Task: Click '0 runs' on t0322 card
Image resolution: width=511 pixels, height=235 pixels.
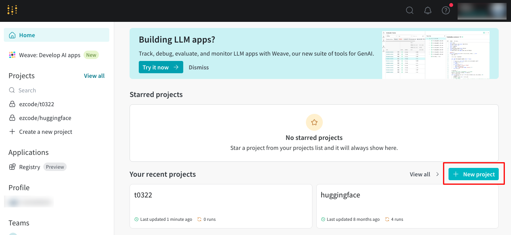Action: (210, 219)
